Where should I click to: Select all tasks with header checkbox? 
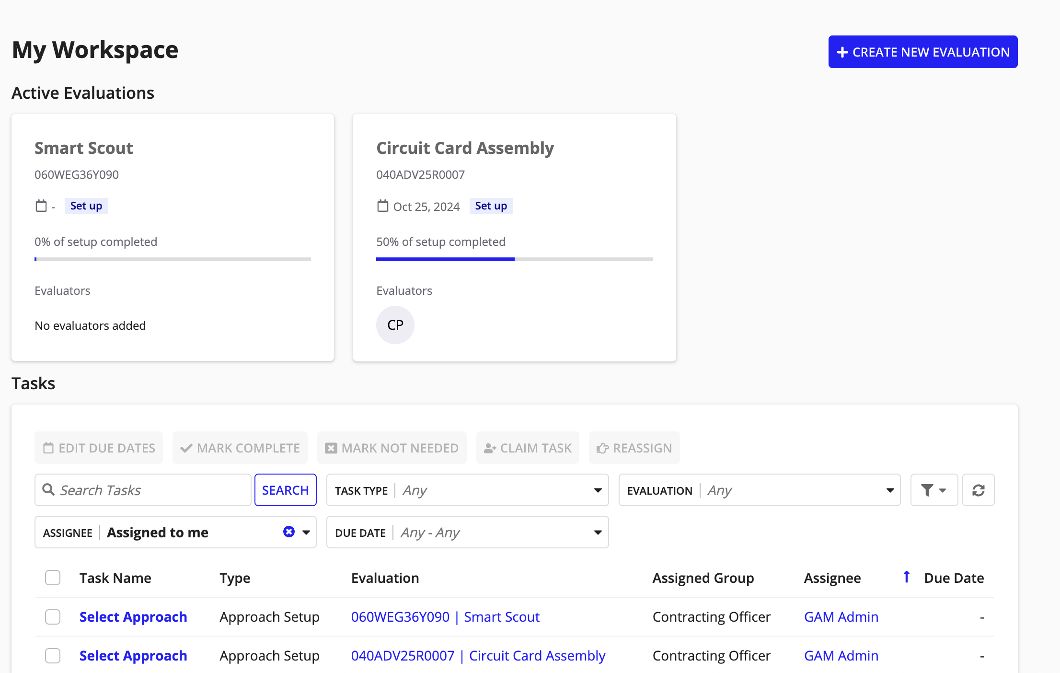coord(53,578)
